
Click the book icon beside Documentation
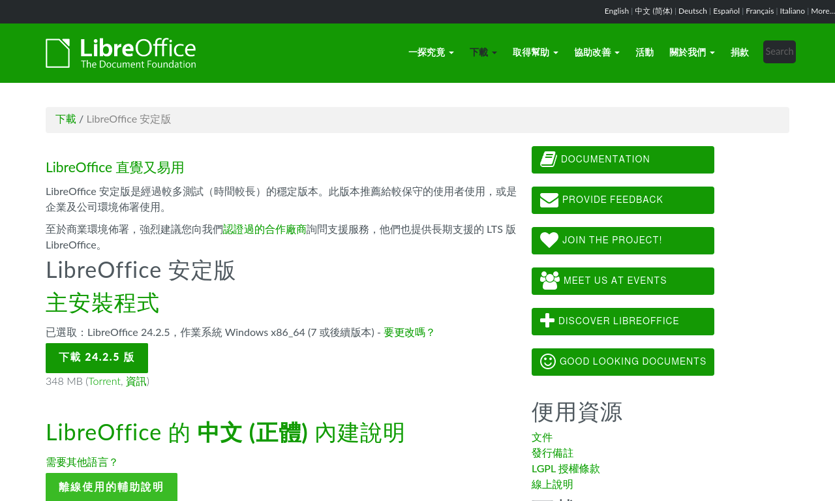[549, 159]
